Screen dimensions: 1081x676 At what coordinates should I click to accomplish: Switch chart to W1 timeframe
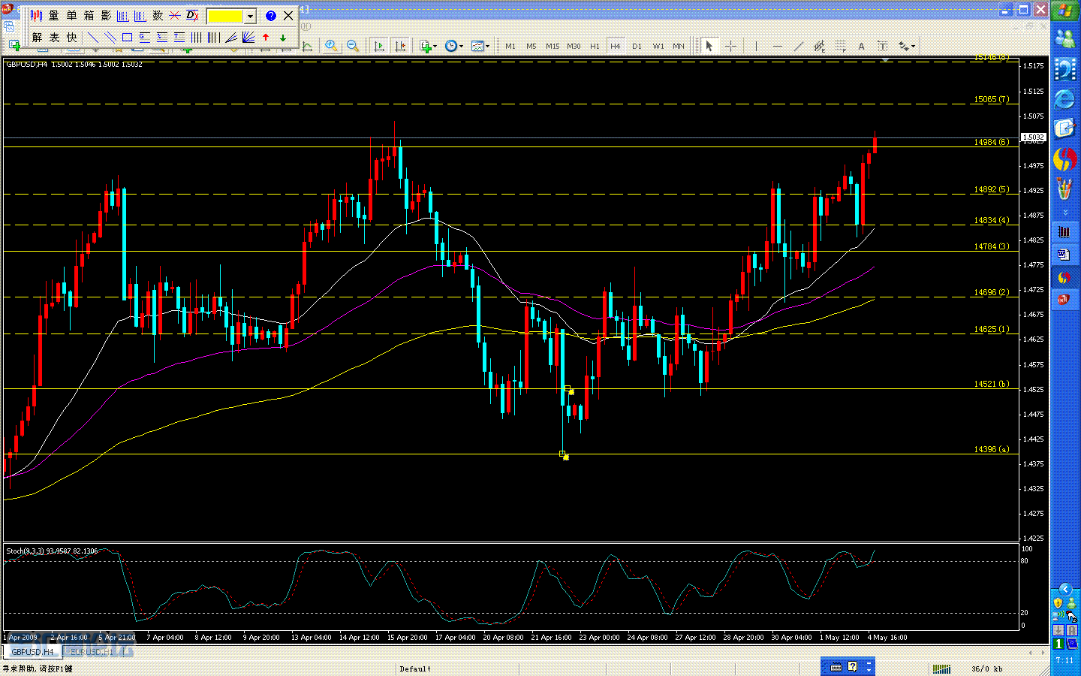tap(658, 46)
